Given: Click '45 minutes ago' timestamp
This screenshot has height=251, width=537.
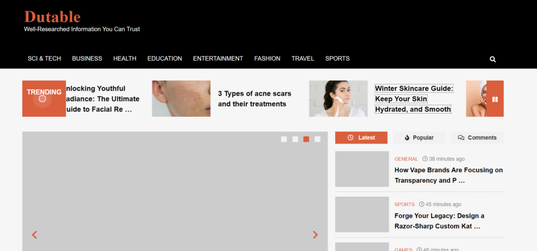Looking at the screenshot, I should tap(441, 204).
